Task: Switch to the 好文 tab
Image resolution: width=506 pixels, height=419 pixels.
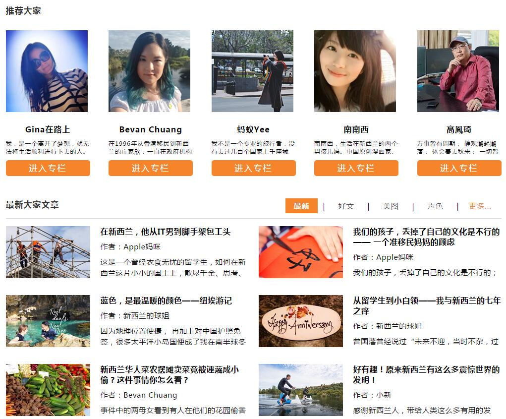Action: [346, 206]
